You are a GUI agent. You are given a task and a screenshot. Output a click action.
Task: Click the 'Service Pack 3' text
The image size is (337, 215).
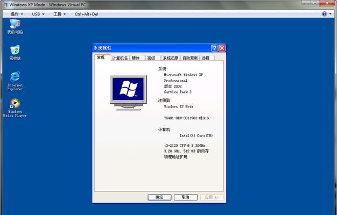click(178, 92)
